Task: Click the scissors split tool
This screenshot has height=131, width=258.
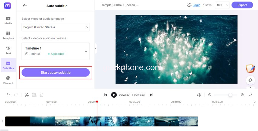Action: (x=27, y=95)
